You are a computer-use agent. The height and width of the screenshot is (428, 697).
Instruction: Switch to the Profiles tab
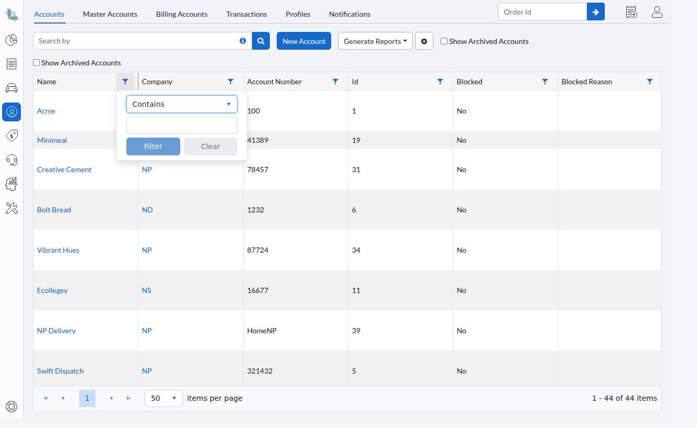tap(298, 14)
